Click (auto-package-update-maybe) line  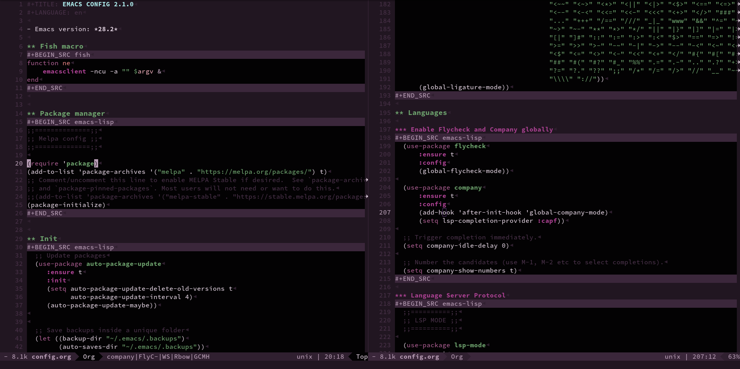(x=102, y=305)
